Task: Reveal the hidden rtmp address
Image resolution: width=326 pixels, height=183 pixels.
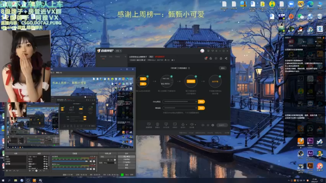Action: point(196,102)
